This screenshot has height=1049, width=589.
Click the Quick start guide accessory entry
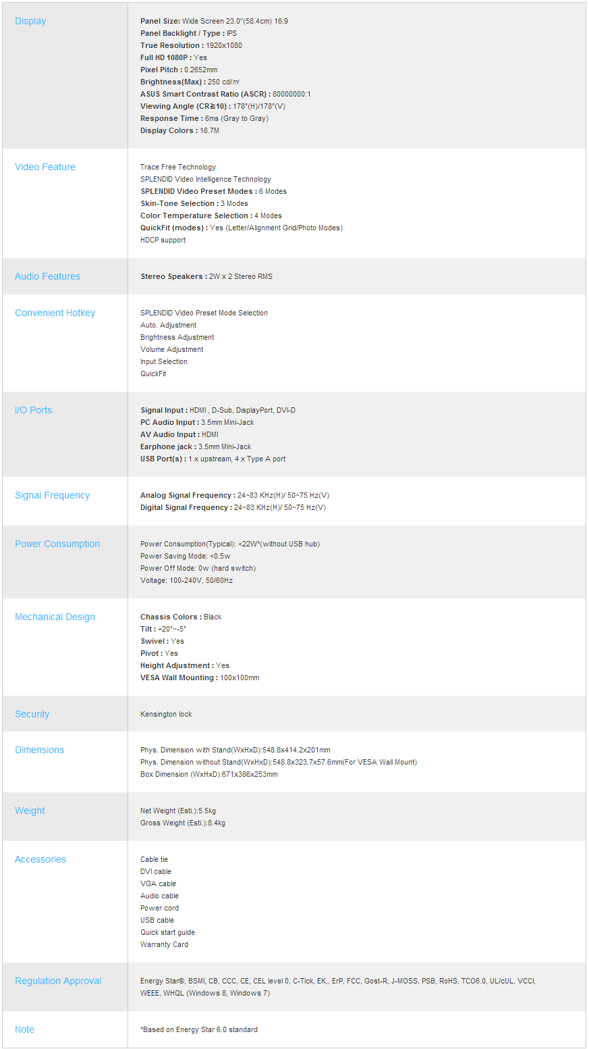(167, 932)
